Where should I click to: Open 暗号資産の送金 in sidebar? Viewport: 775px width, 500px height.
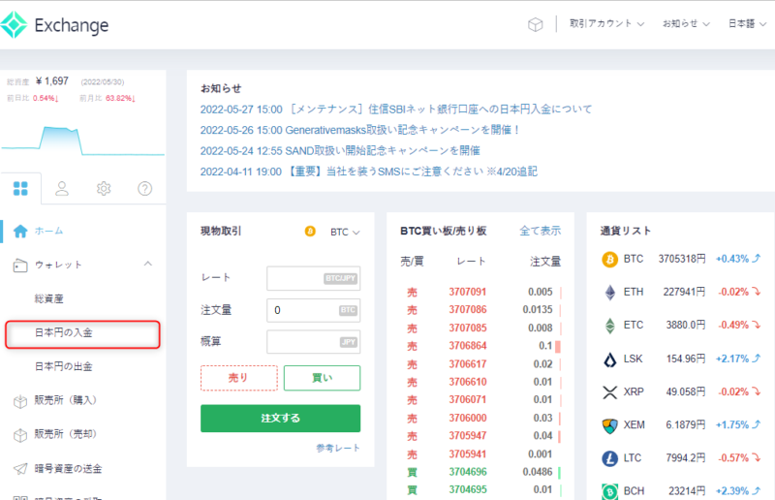tap(68, 468)
